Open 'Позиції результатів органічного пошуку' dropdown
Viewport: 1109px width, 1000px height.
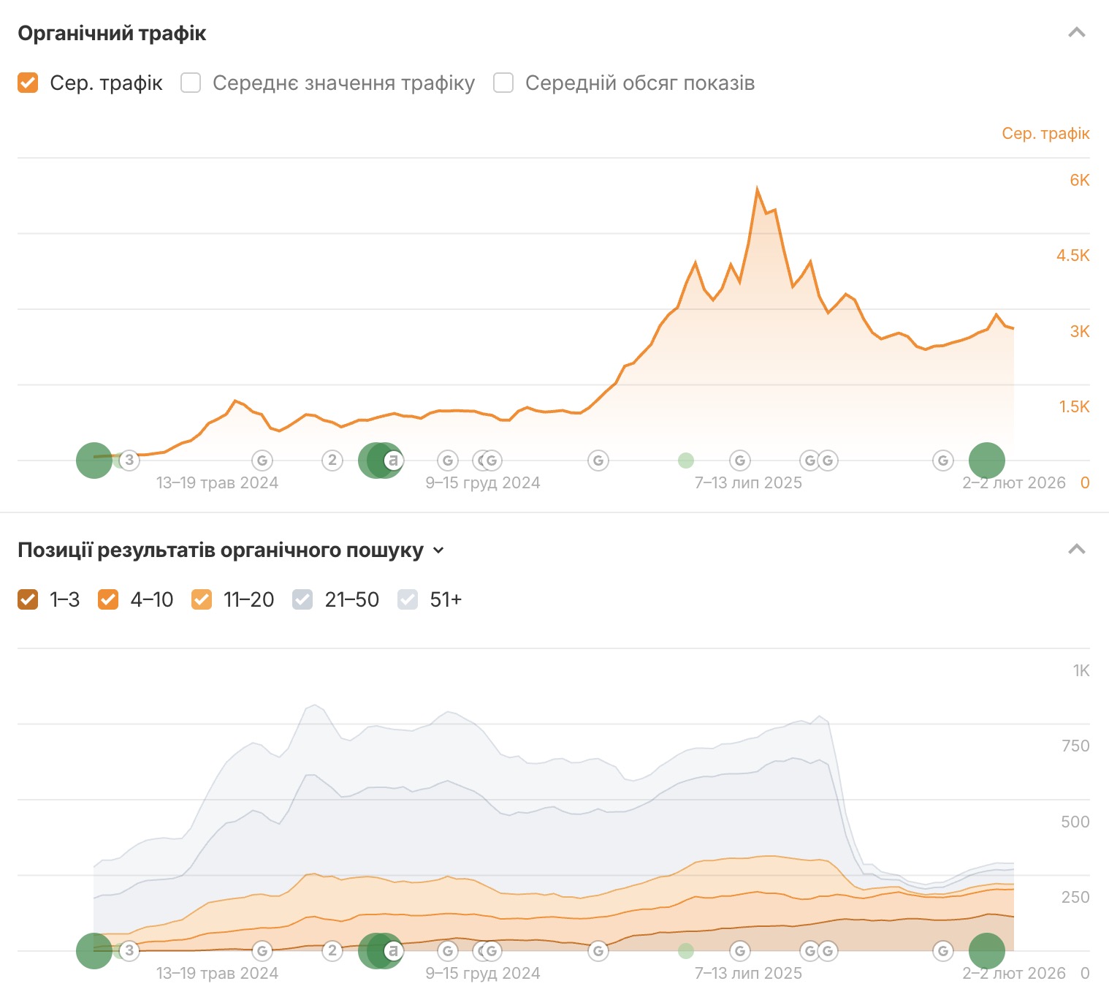(438, 550)
